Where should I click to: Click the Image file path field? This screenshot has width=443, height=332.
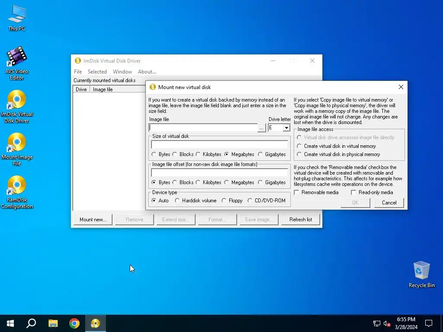click(x=203, y=128)
